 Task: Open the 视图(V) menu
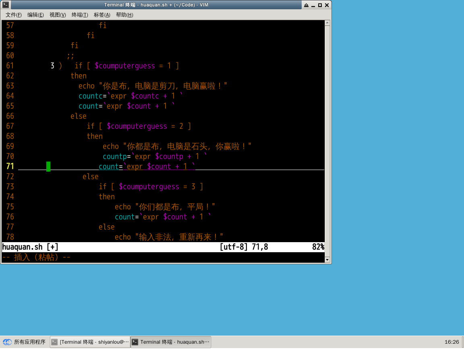pos(58,15)
